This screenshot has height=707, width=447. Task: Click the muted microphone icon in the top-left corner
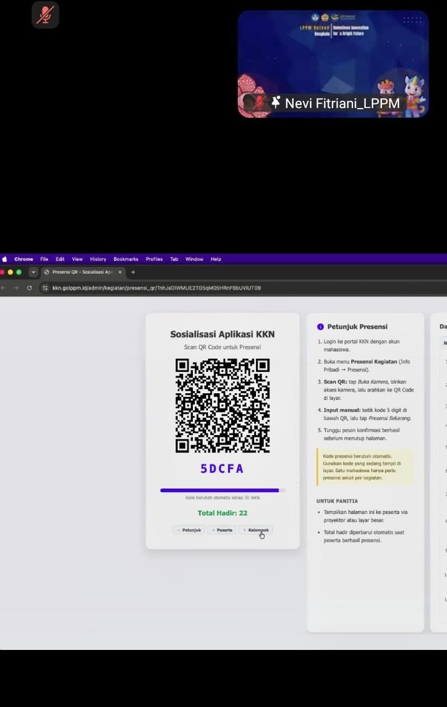pyautogui.click(x=45, y=15)
